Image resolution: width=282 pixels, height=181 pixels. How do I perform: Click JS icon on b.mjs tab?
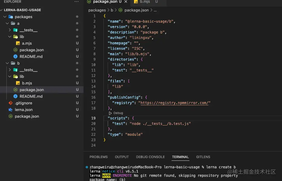point(136,2)
